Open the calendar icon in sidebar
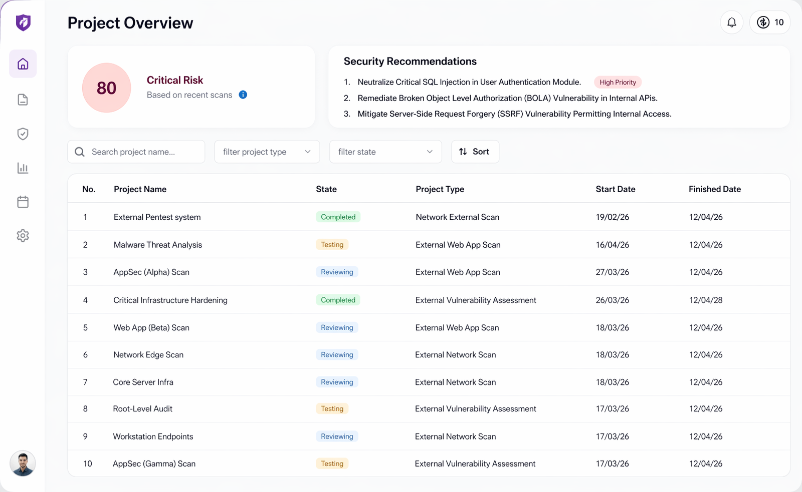The image size is (802, 492). (23, 202)
